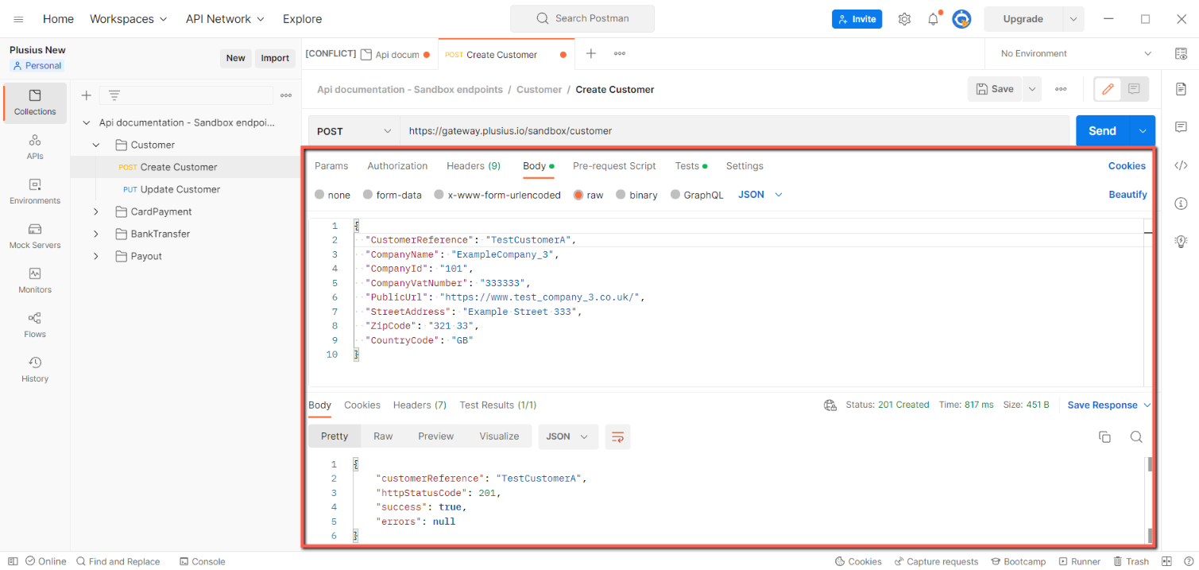The image size is (1199, 570).
Task: Open the Flows sidebar panel
Action: pos(35,325)
